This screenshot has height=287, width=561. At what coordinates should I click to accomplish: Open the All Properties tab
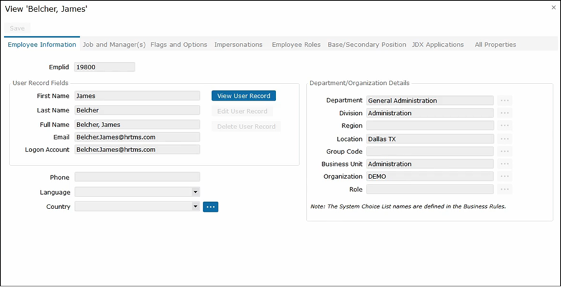click(x=495, y=45)
